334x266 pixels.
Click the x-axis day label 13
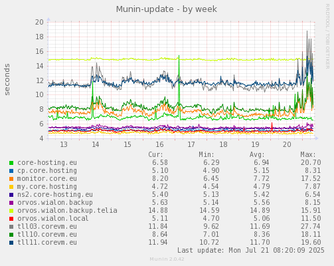[64, 144]
